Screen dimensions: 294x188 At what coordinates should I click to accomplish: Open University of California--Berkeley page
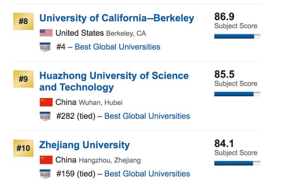click(x=117, y=18)
